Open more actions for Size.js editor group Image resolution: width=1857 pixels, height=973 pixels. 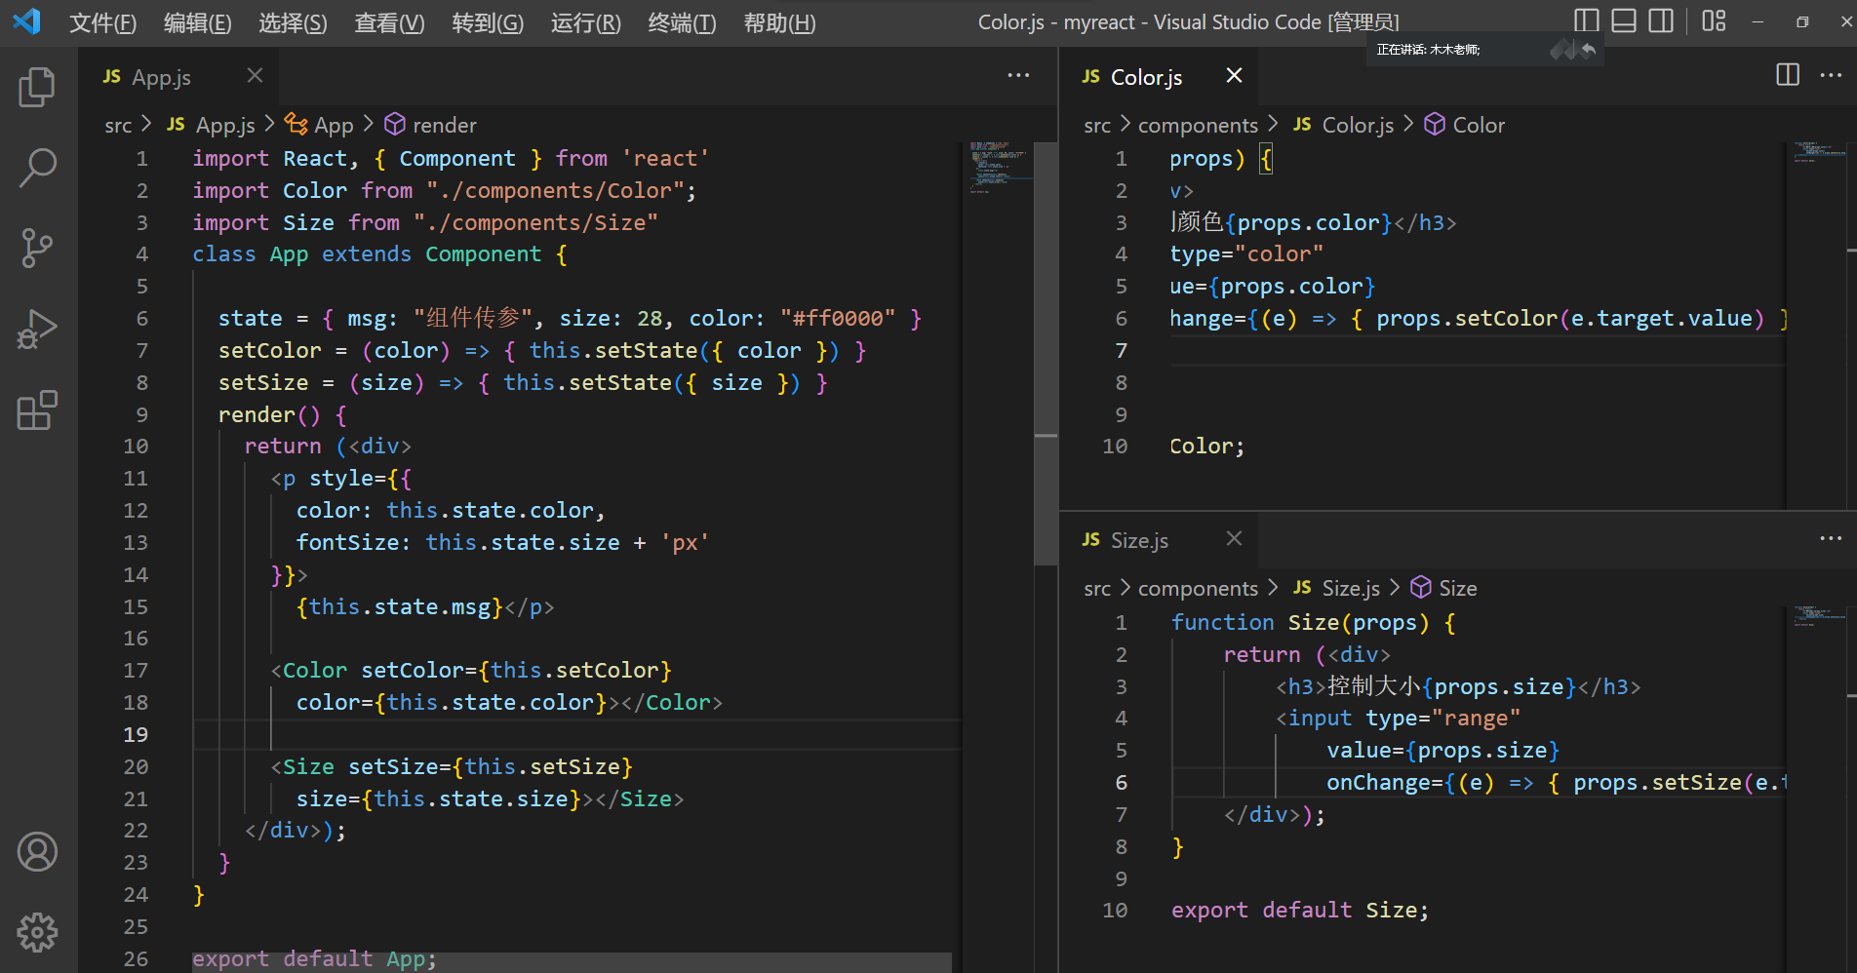(1831, 538)
